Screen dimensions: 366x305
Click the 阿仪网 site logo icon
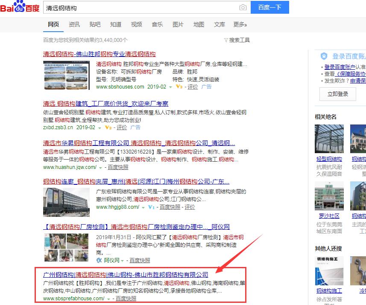pyautogui.click(x=99, y=261)
